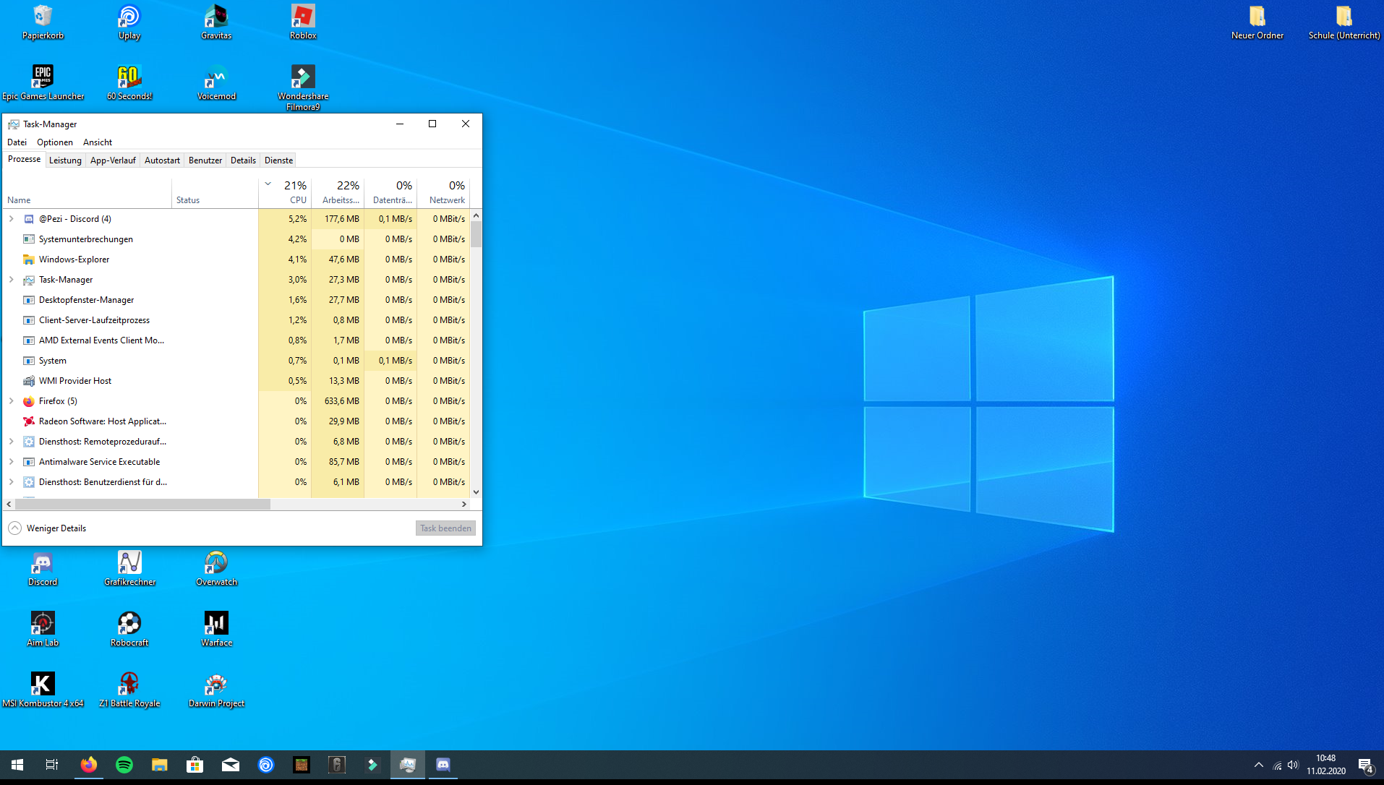Open the Mail app from the taskbar

point(231,765)
